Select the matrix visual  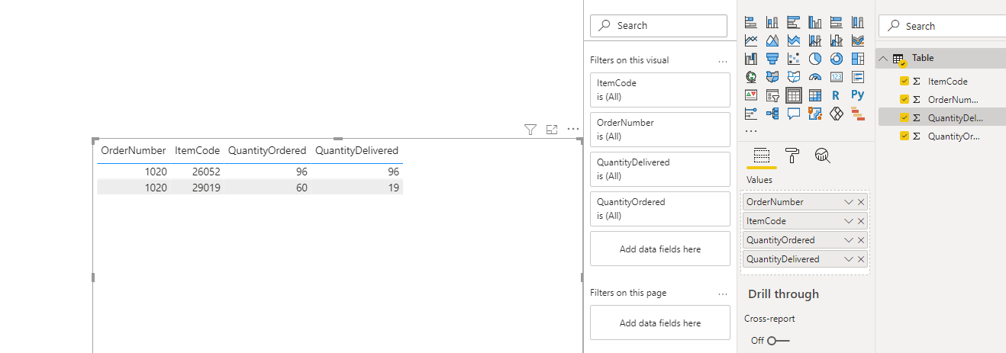point(815,95)
